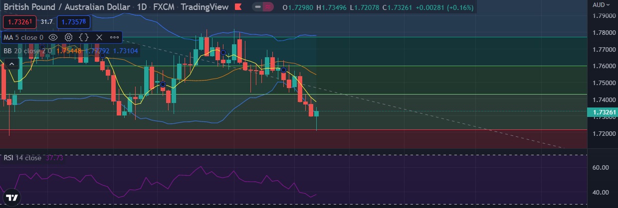This screenshot has height=208, width=618.
Task: Click RSI scale value 60.00
Action: pos(601,168)
